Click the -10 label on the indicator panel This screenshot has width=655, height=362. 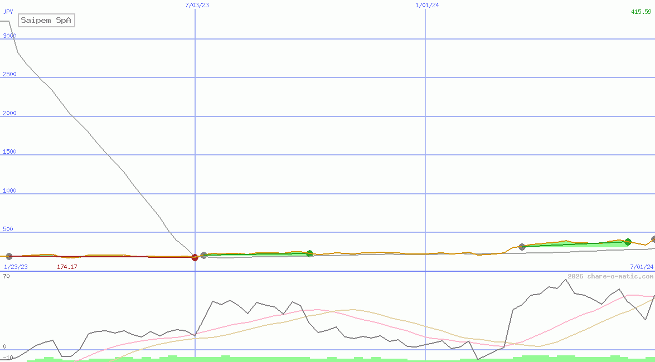click(8, 357)
